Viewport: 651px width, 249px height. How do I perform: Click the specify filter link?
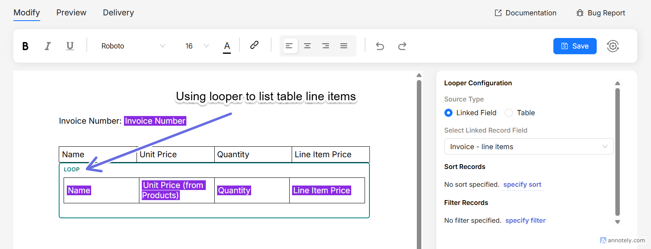(x=525, y=220)
